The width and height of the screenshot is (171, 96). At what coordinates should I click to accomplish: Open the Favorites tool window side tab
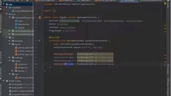click(1, 74)
